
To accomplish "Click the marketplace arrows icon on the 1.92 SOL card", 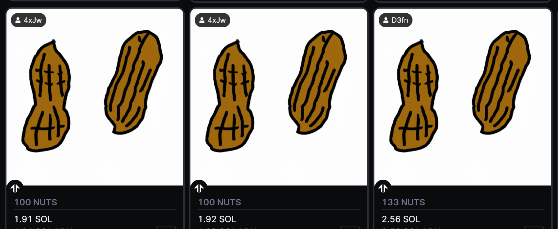I will pyautogui.click(x=199, y=188).
